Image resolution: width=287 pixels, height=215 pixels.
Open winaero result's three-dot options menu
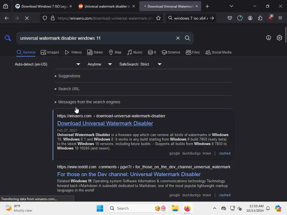pos(215,153)
